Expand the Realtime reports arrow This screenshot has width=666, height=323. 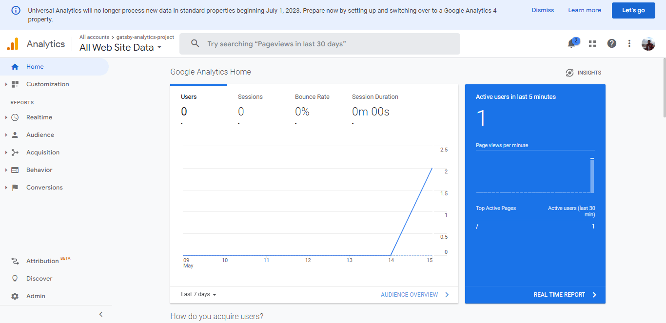(x=6, y=117)
